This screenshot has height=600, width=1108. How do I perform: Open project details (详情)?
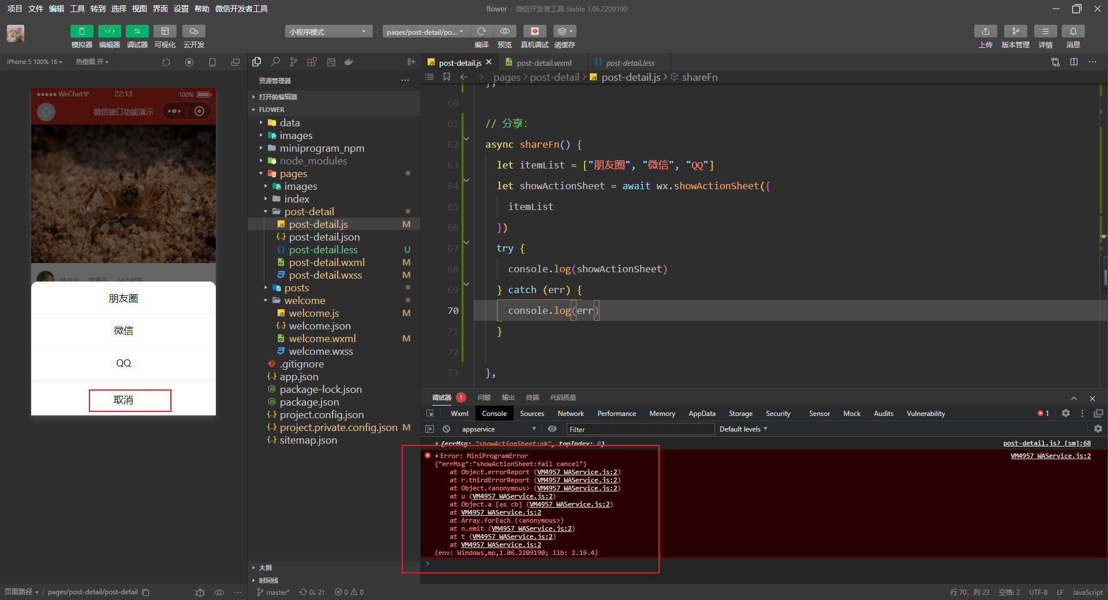pyautogui.click(x=1045, y=31)
